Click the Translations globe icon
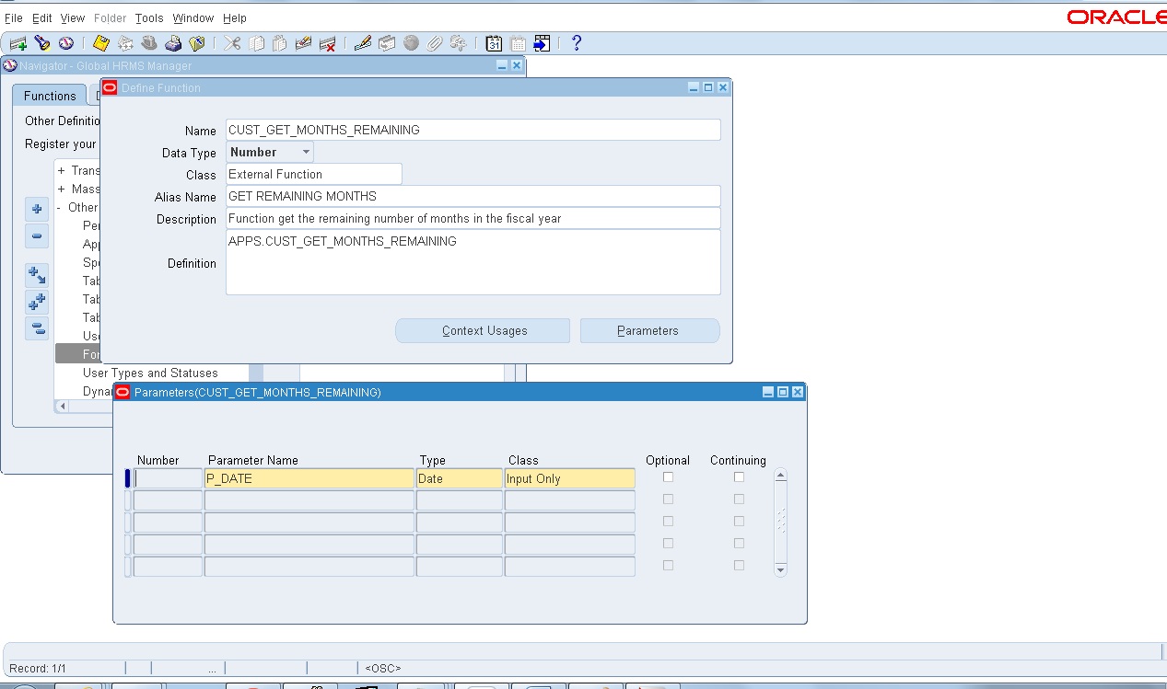This screenshot has height=689, width=1167. [x=411, y=43]
